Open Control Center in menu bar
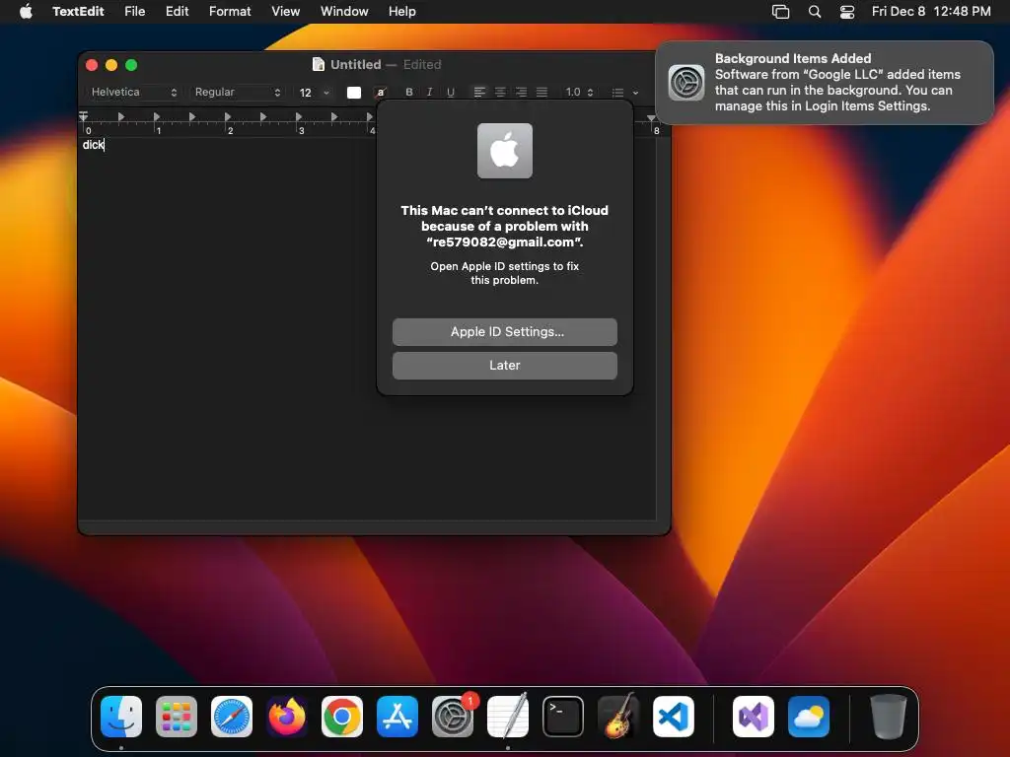This screenshot has width=1010, height=757. pyautogui.click(x=847, y=11)
